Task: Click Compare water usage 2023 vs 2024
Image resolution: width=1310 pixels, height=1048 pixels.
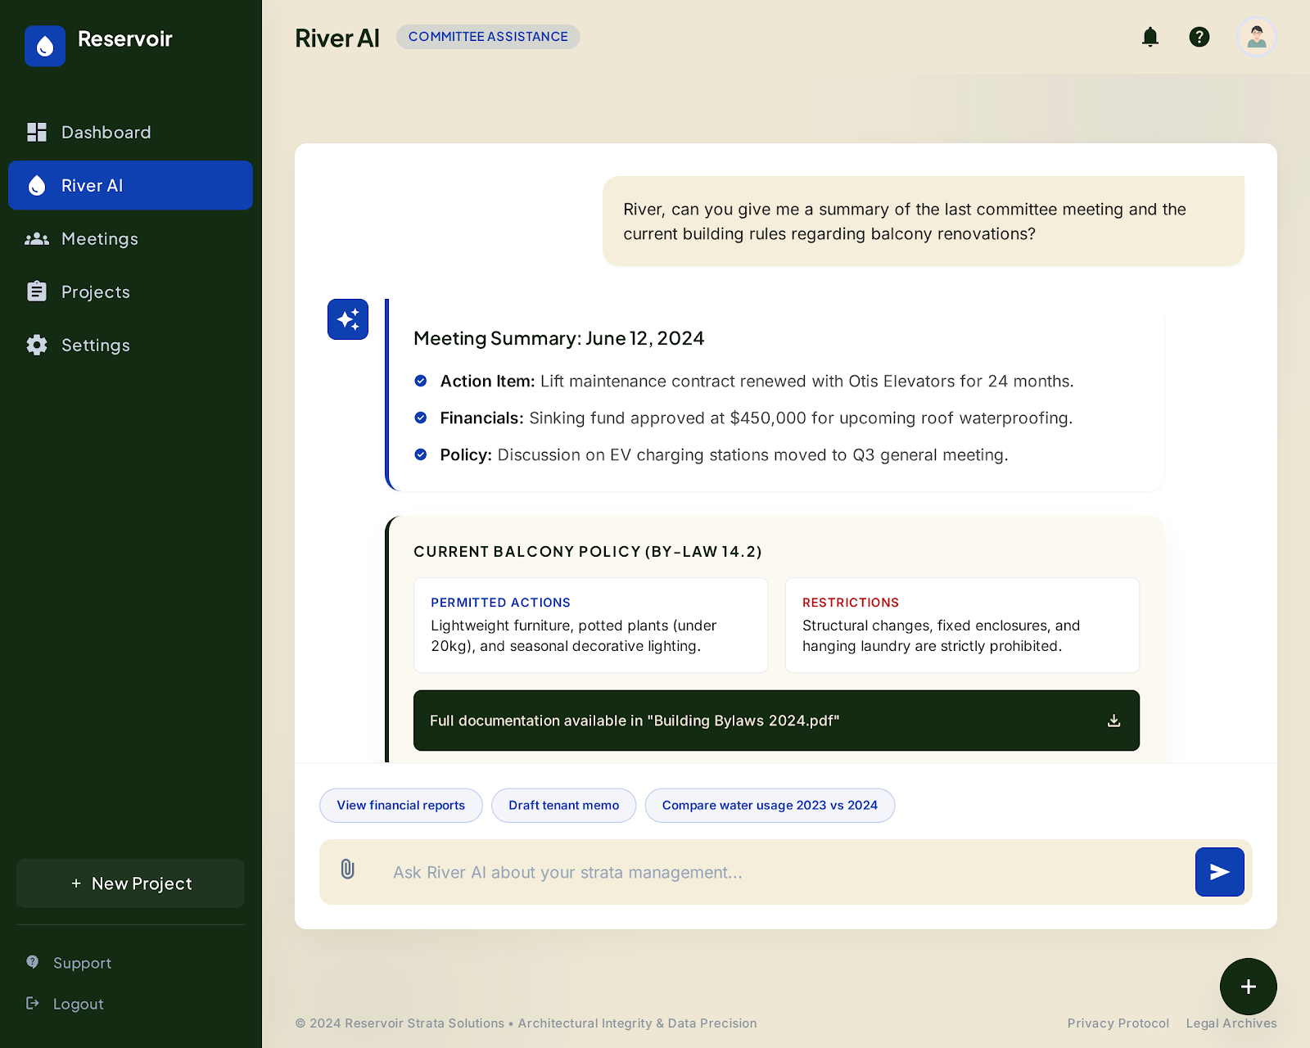Action: pos(770,806)
